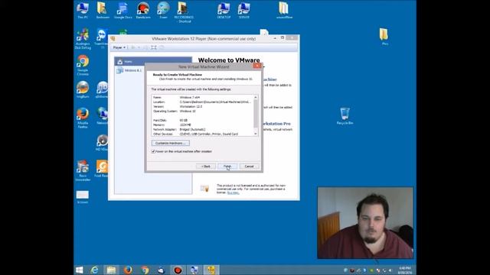Click the Buy now link in VMware

click(x=233, y=192)
